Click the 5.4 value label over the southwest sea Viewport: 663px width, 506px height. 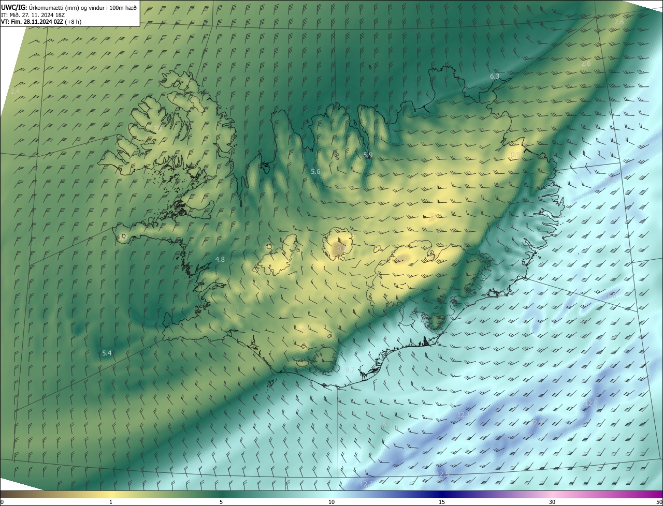[x=107, y=353]
